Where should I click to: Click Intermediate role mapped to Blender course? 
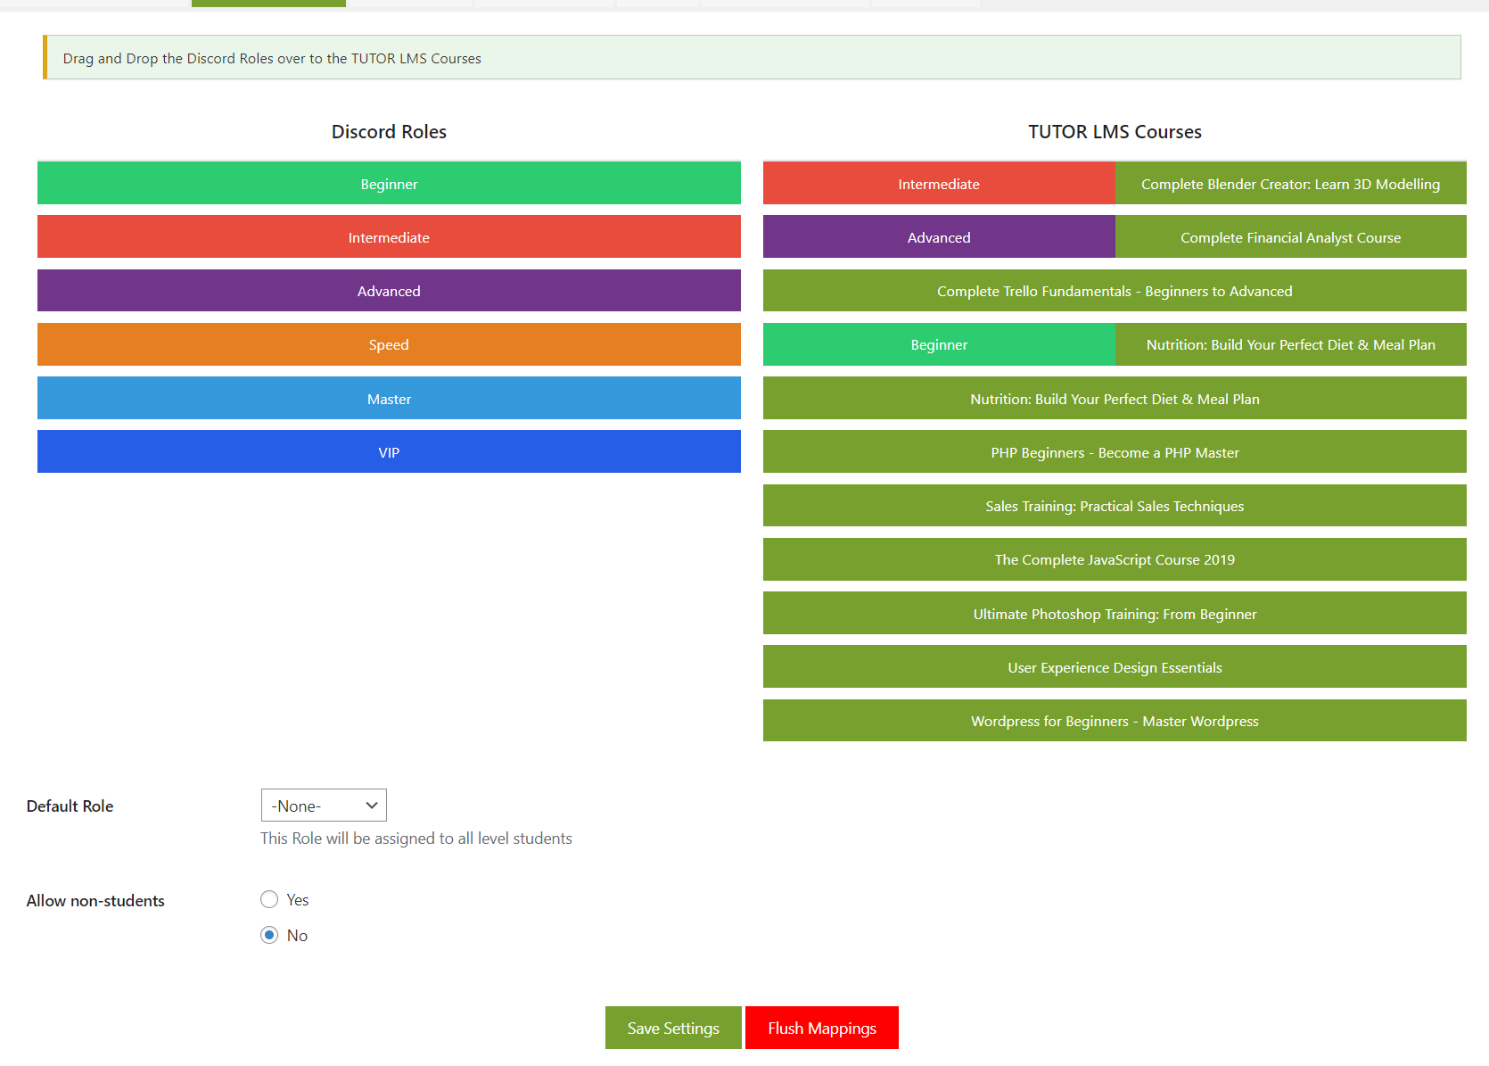click(938, 184)
